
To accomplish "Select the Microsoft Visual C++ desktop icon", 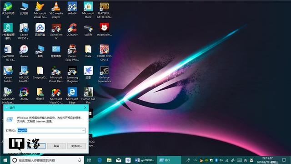I will (56, 95).
